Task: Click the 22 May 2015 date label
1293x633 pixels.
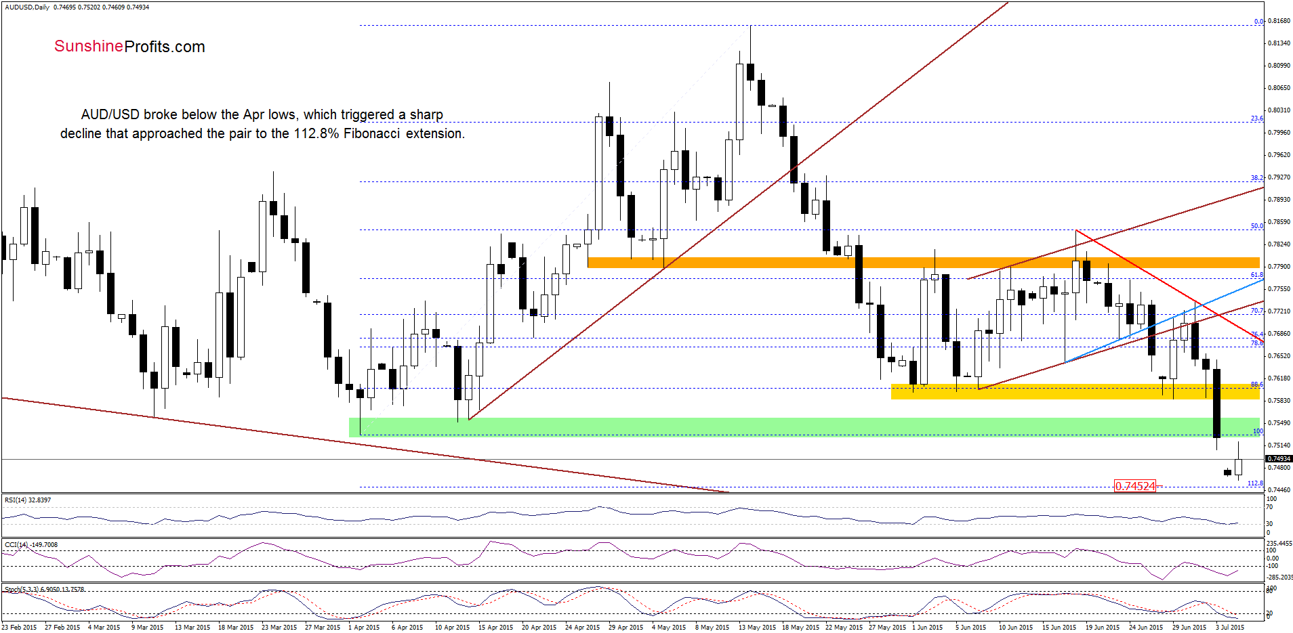Action: [843, 627]
